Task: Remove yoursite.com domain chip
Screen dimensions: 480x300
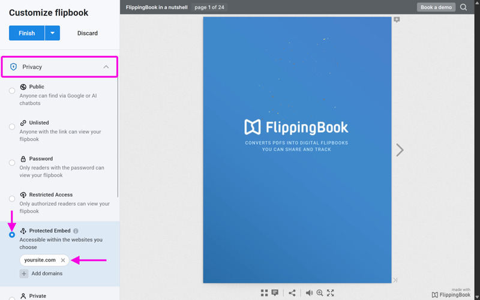Action: (63, 260)
